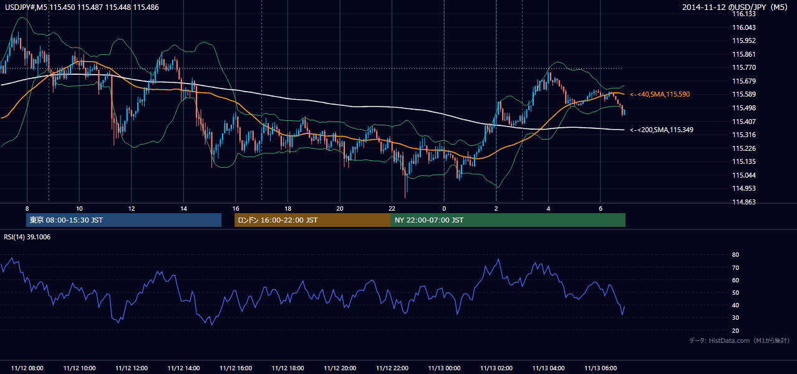The width and height of the screenshot is (797, 374).
Task: Click the 11/13 00:00 time label
Action: [444, 368]
